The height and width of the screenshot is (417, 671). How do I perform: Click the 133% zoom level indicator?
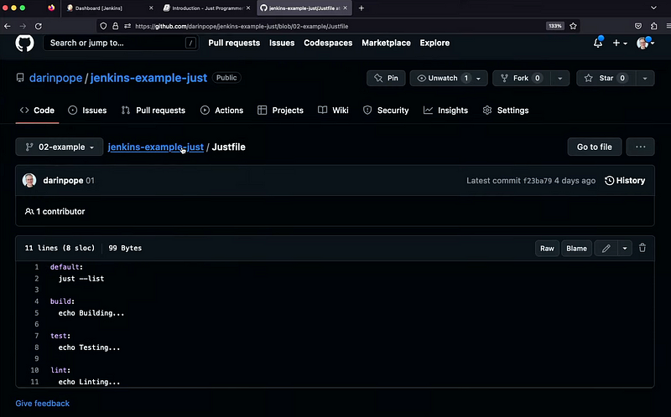click(554, 26)
